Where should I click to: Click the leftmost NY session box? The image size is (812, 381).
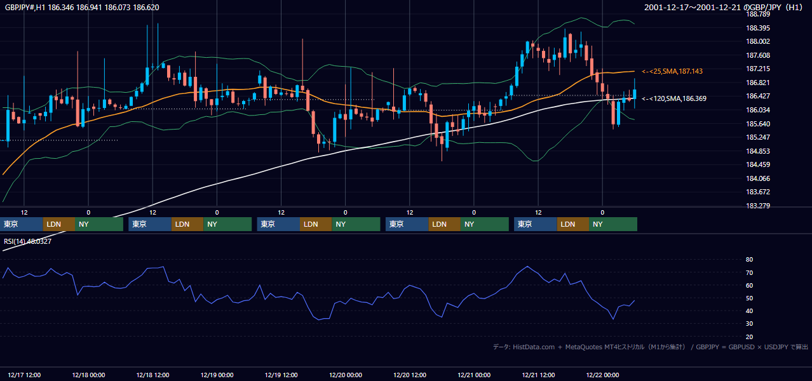(x=99, y=224)
